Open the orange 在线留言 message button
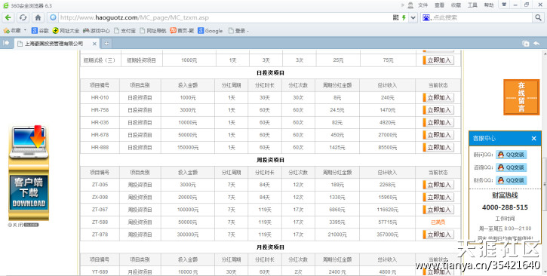 click(x=521, y=97)
